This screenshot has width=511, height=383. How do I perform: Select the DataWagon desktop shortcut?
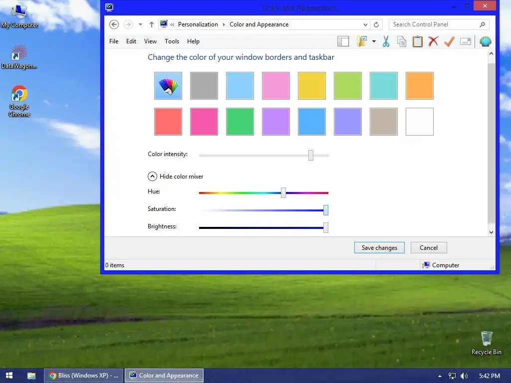(19, 57)
